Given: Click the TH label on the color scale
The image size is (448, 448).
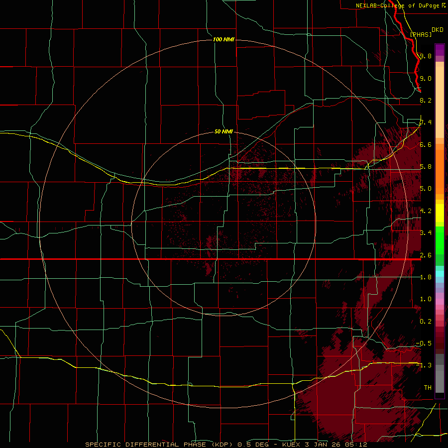Looking at the screenshot, I should coord(428,387).
